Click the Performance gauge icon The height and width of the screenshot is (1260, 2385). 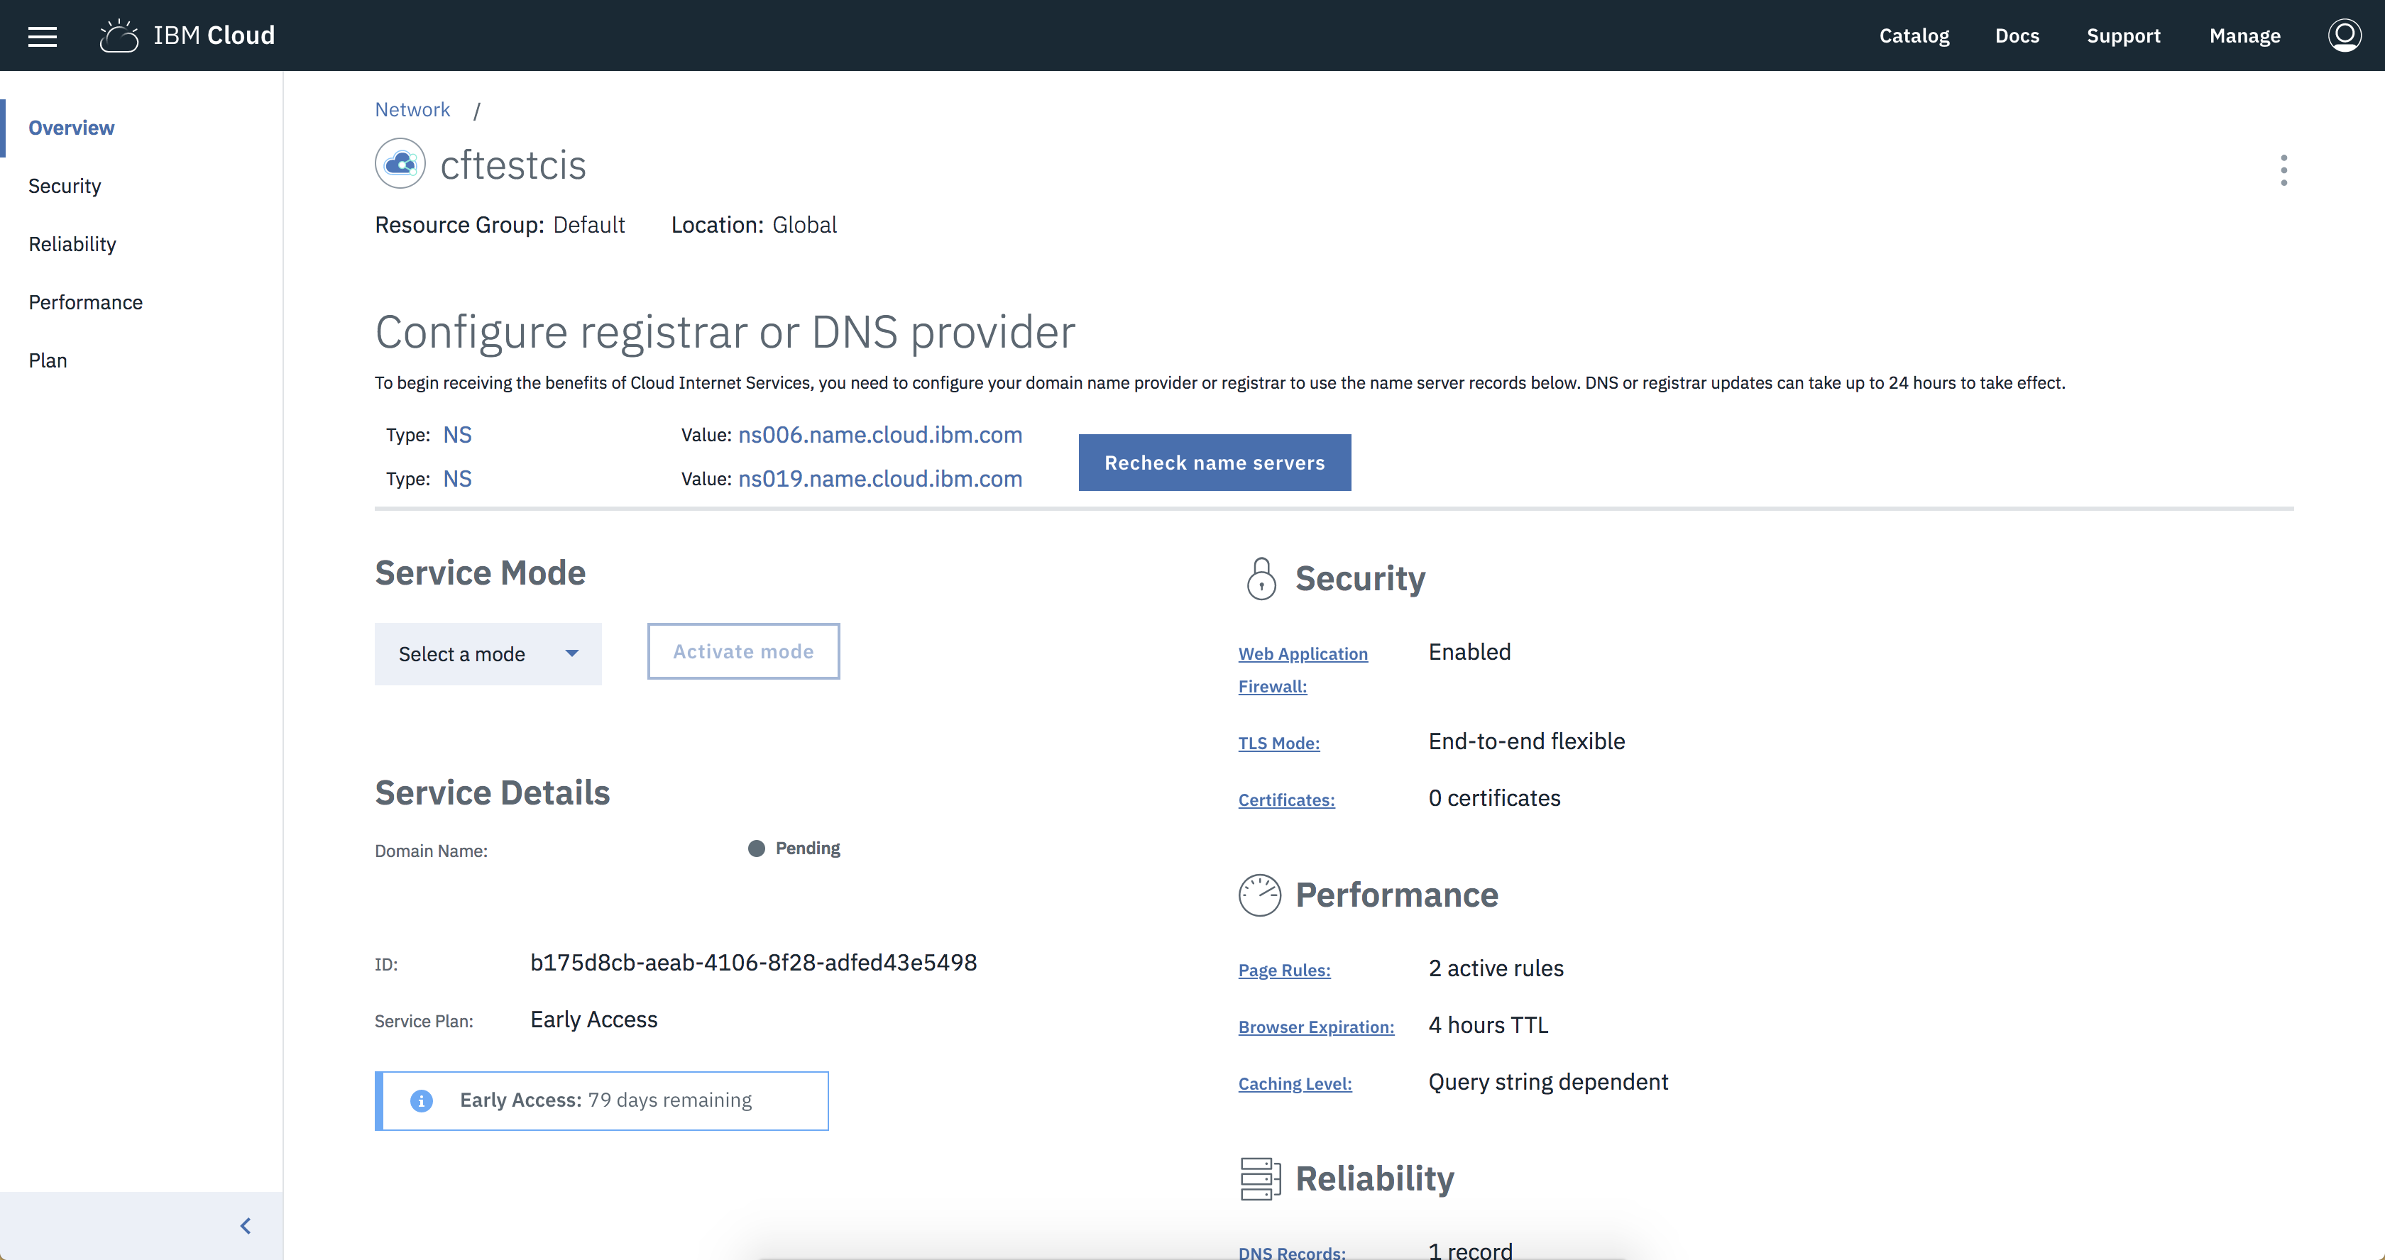click(1259, 895)
